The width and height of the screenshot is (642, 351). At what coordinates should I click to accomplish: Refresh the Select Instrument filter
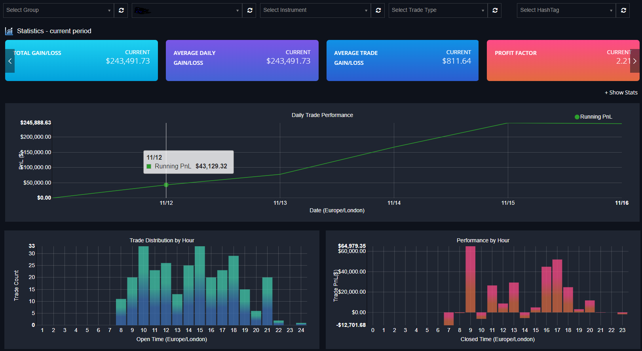(378, 10)
